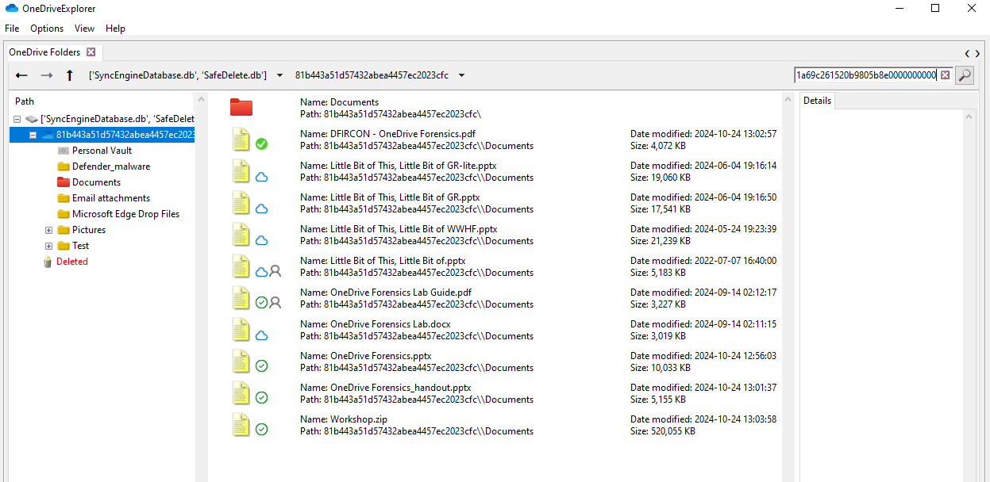This screenshot has width=990, height=482.
Task: Select Pictures folder in tree
Action: point(89,230)
